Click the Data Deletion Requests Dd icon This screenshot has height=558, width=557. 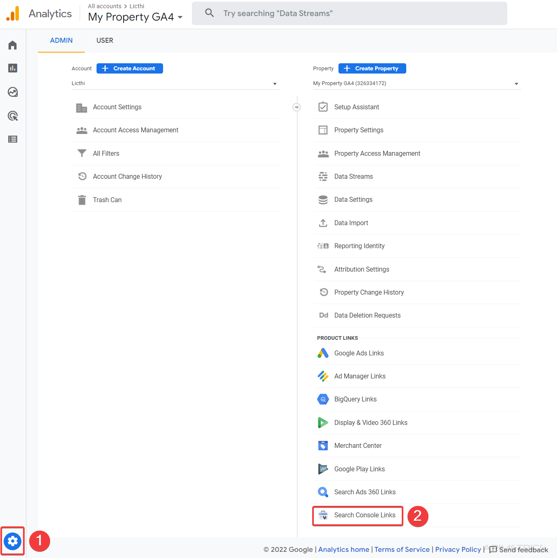pos(324,316)
